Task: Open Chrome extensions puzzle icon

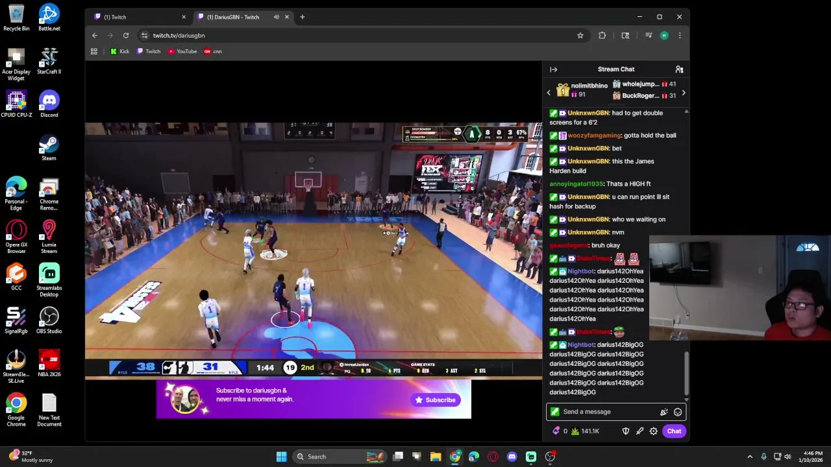Action: pos(602,36)
